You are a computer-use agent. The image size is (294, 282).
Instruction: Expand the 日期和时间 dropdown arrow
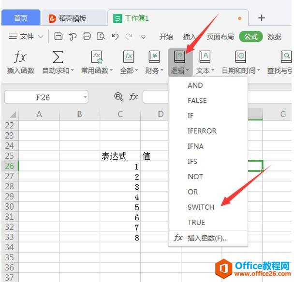(259, 70)
